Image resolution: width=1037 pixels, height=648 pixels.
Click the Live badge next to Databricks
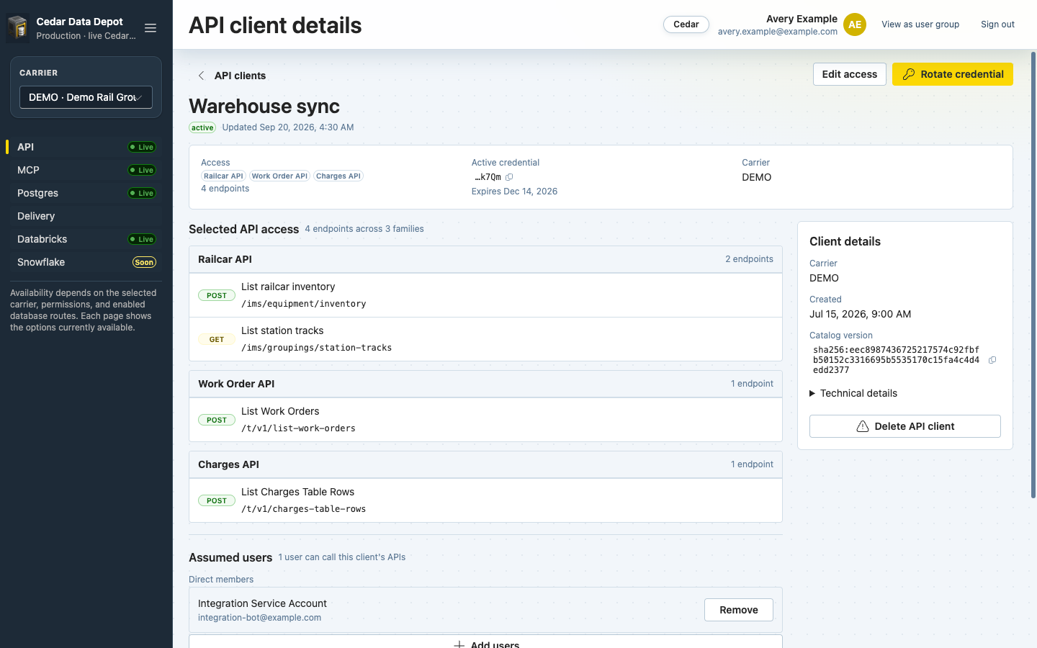pyautogui.click(x=142, y=239)
